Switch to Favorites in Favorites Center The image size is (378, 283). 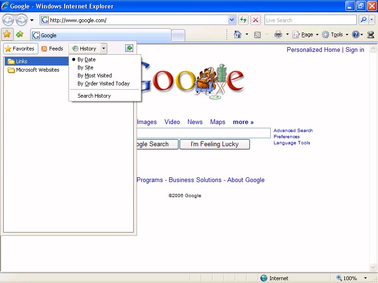[x=21, y=49]
